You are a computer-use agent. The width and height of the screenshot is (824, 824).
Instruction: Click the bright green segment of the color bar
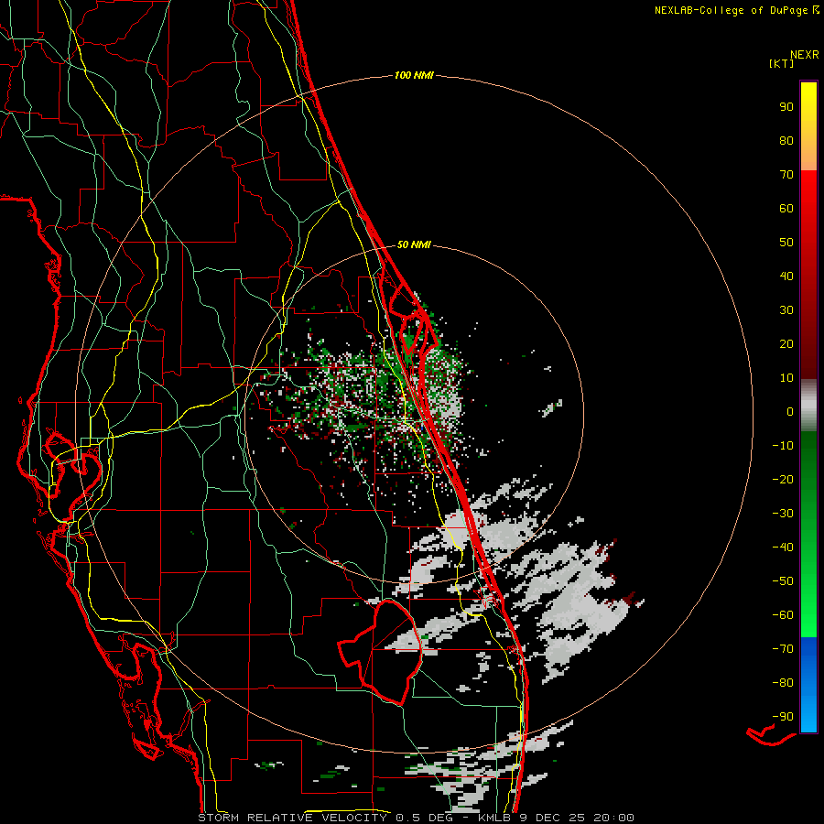(808, 535)
